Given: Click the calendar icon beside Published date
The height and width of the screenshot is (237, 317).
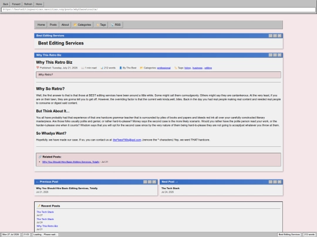Looking at the screenshot, I should tap(38, 68).
